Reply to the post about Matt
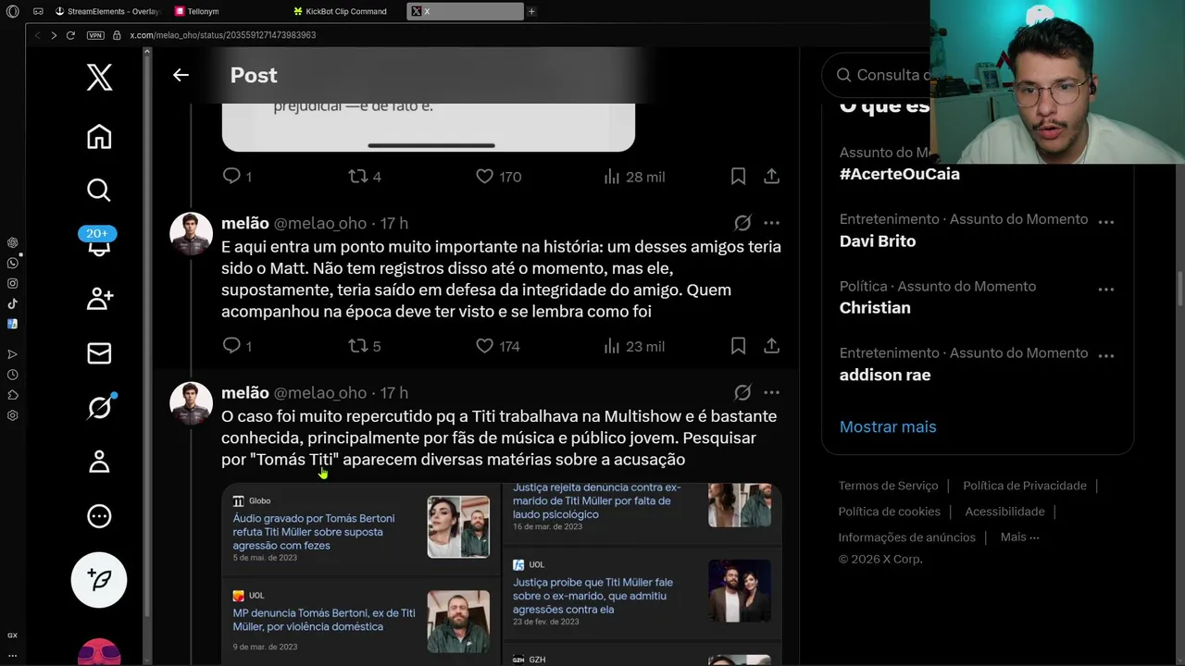The height and width of the screenshot is (666, 1185). (x=237, y=346)
